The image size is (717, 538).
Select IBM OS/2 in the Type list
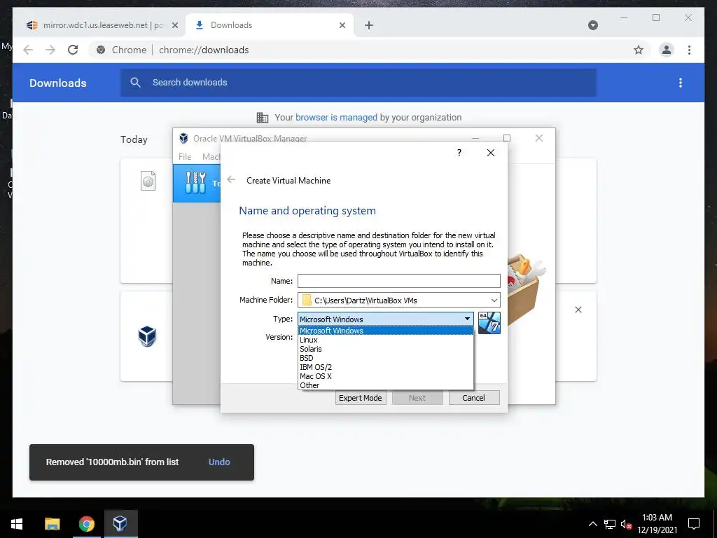pos(386,367)
